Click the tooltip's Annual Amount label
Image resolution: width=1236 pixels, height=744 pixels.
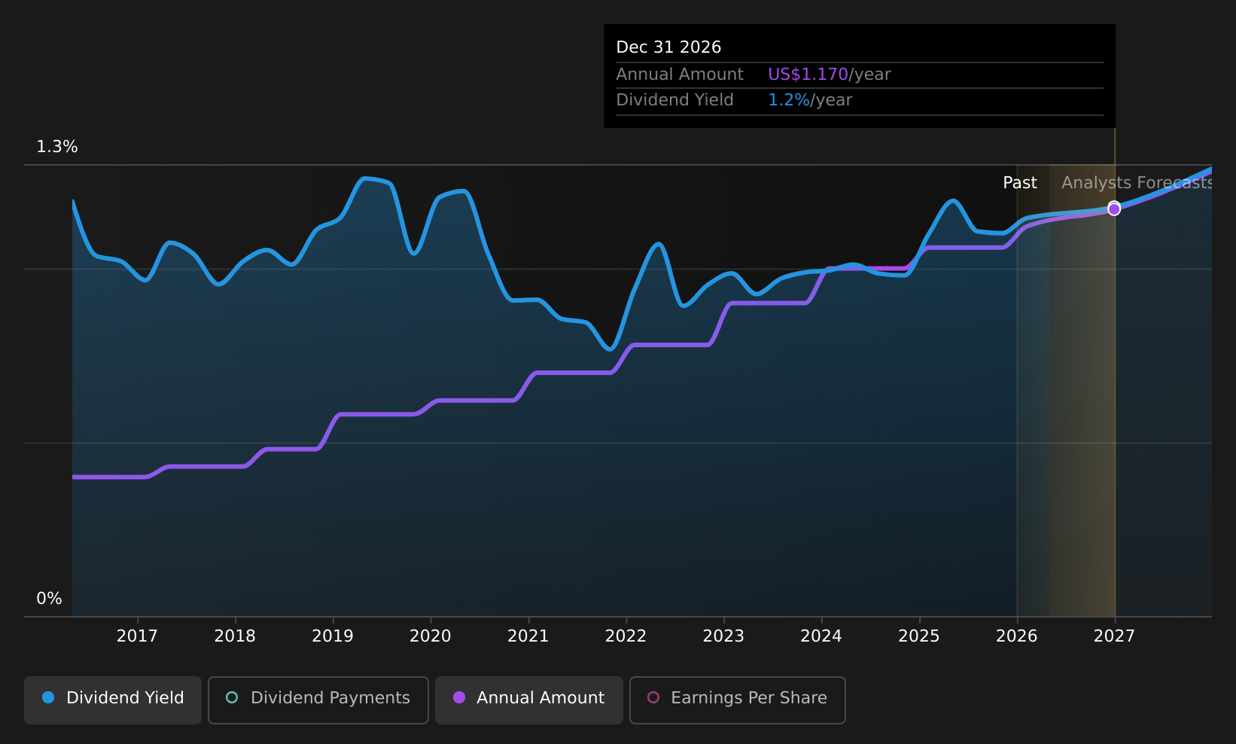coord(680,75)
